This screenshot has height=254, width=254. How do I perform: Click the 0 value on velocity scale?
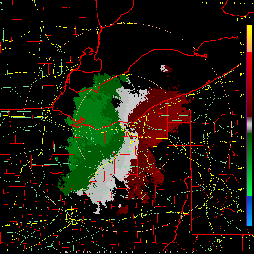point(244,127)
